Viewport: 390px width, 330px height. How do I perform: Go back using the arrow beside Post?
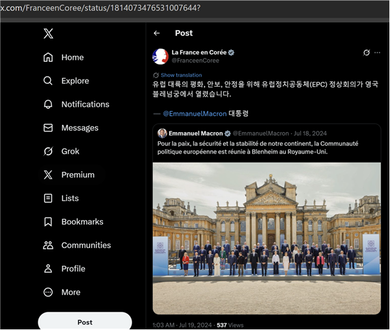157,33
